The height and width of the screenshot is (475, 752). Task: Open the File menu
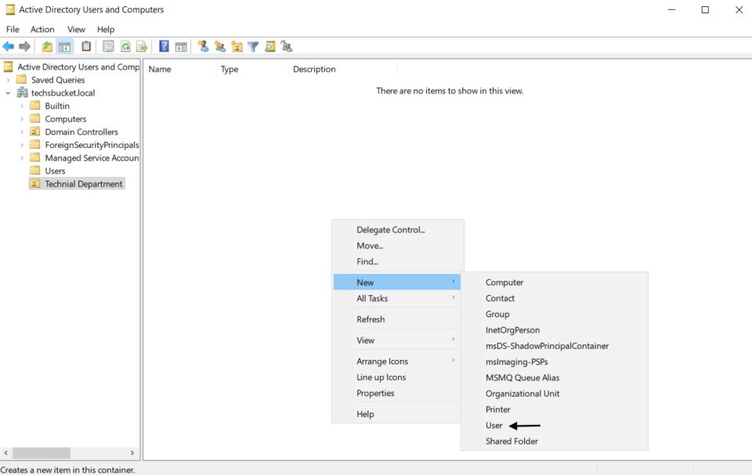pyautogui.click(x=13, y=29)
